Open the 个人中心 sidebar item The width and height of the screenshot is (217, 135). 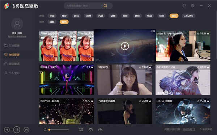point(12,73)
